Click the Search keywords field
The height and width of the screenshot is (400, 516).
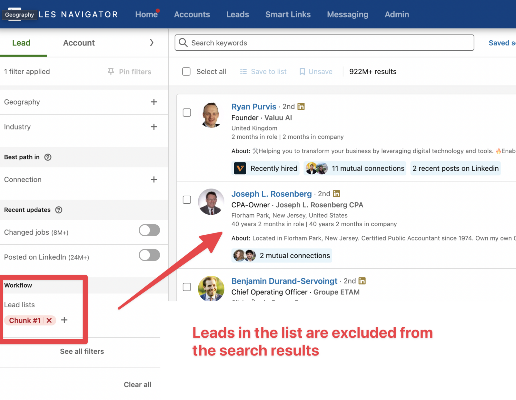[324, 43]
